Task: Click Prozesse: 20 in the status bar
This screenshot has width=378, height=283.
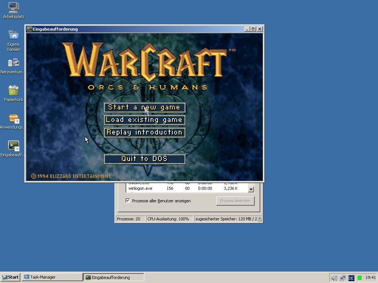Action: (130, 219)
